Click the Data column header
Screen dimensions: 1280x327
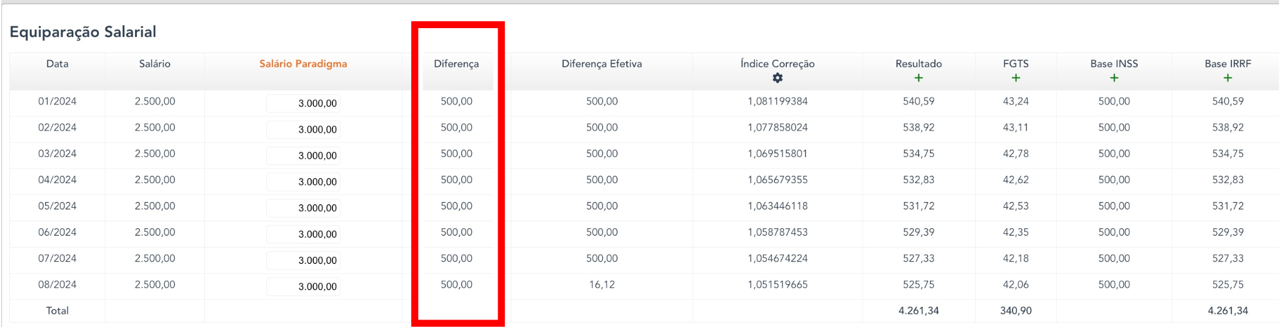57,64
